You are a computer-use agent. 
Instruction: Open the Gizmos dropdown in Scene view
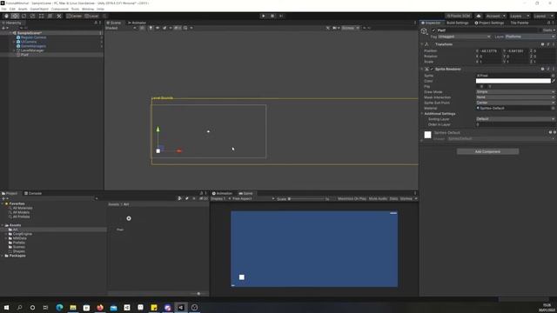(x=350, y=28)
